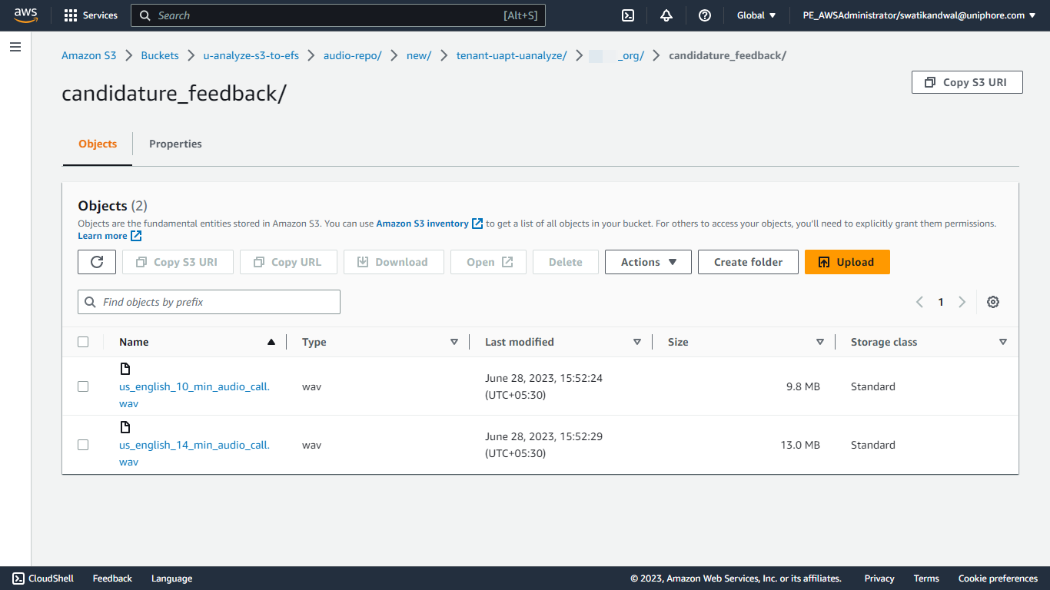Open the Amazon S3 inventory link

429,224
